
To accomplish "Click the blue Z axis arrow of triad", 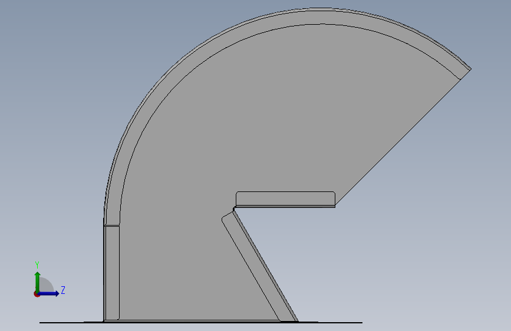I will tap(48, 293).
